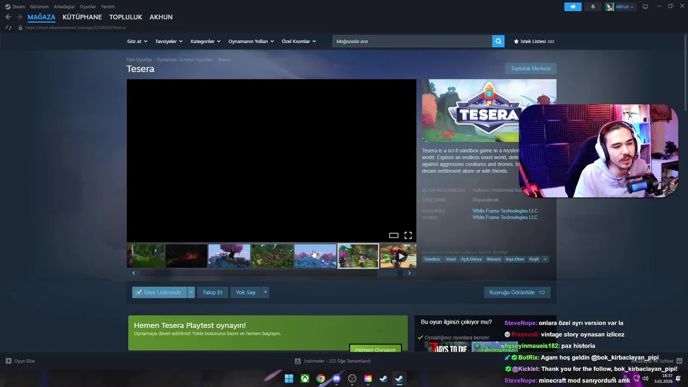This screenshot has width=688, height=387.
Task: Go back with the arrow button
Action: 8,17
